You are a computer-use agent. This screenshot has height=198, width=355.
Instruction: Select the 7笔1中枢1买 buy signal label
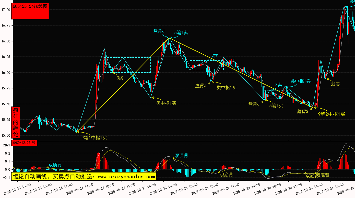coord(94,138)
